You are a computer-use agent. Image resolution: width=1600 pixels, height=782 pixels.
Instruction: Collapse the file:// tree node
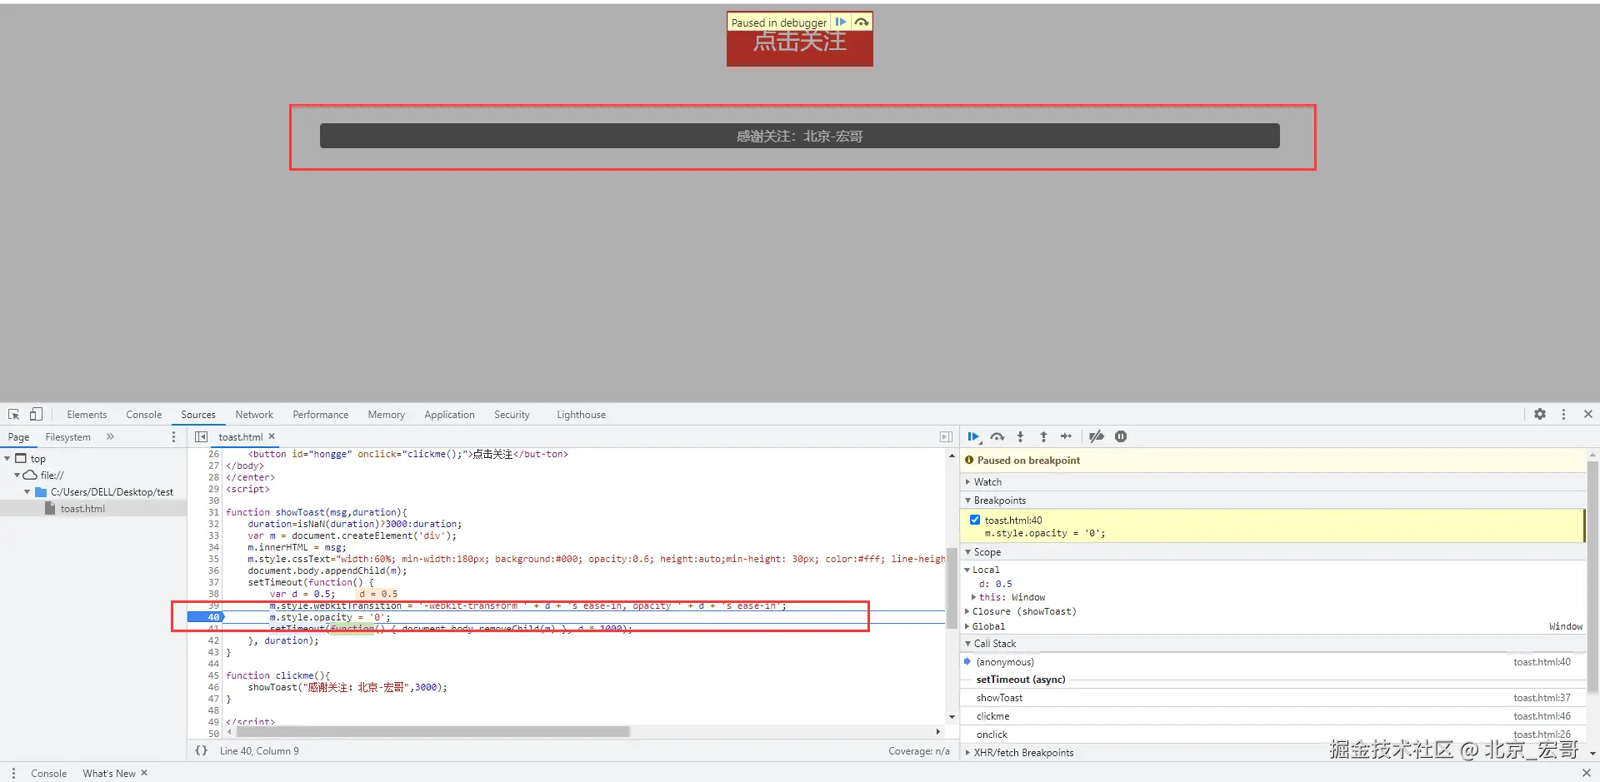(x=17, y=475)
